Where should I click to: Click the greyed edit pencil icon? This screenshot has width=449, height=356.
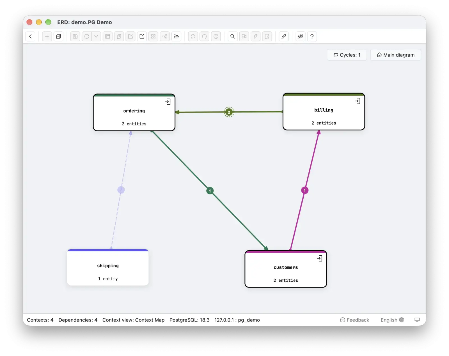coord(130,36)
